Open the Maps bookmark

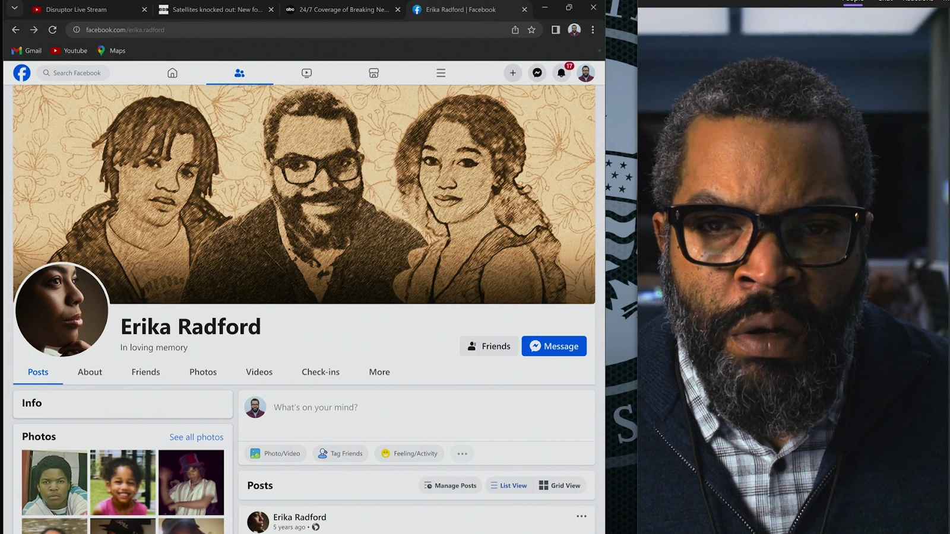click(111, 51)
